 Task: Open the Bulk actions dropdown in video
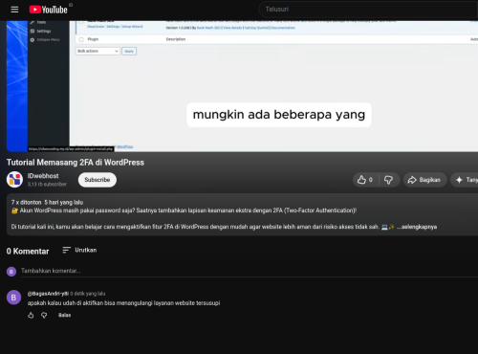pos(98,51)
